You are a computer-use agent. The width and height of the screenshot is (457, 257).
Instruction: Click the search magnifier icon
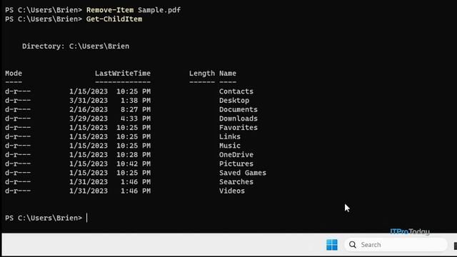tap(352, 245)
